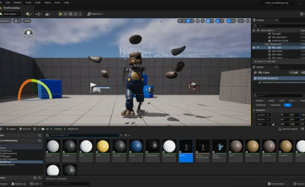Select SM_Cube2 in the Outliner
This screenshot has width=305, height=187.
(277, 51)
